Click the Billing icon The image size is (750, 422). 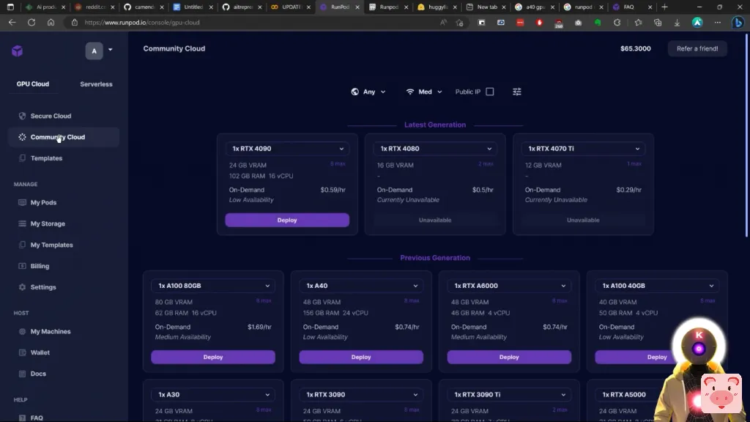pyautogui.click(x=22, y=265)
